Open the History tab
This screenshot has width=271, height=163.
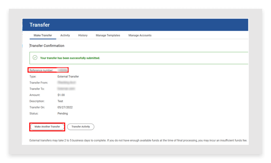click(x=83, y=36)
